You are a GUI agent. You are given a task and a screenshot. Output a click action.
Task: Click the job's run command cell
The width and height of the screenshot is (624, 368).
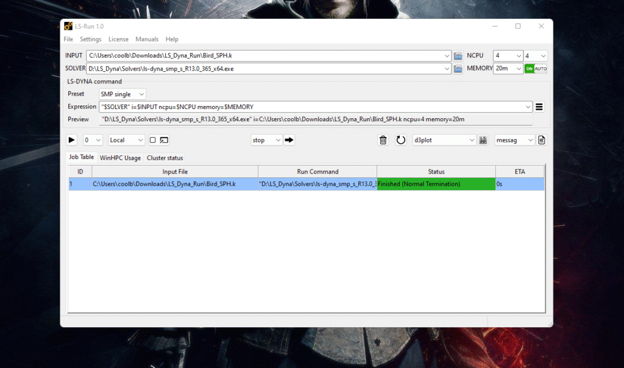coord(317,184)
